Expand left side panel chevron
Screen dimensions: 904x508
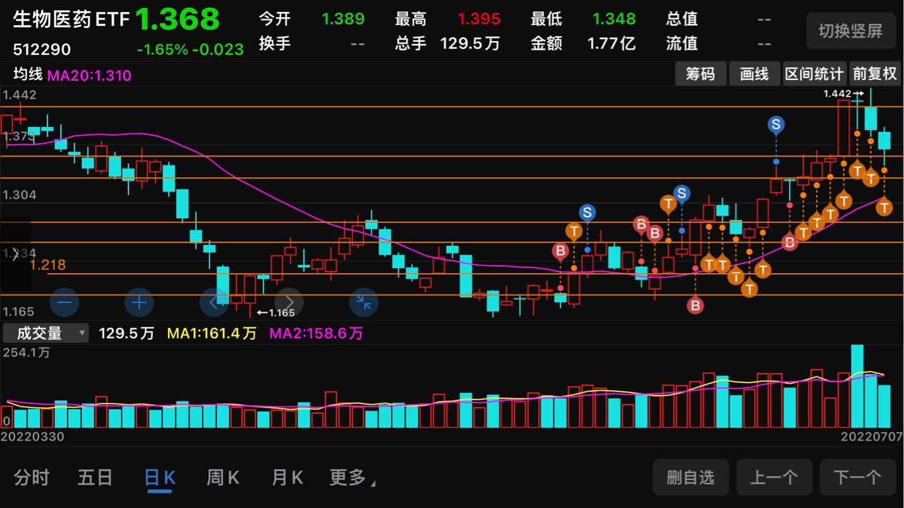pos(15,254)
